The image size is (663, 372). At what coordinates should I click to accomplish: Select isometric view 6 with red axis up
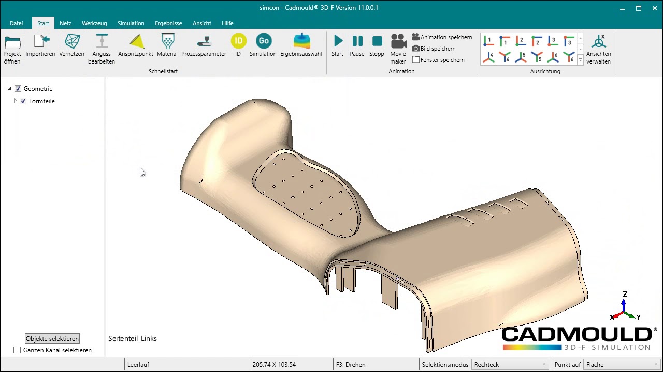553,57
